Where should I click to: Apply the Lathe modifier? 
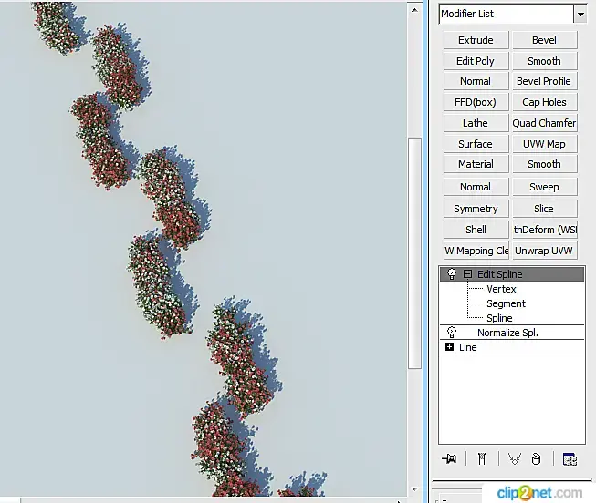(476, 123)
